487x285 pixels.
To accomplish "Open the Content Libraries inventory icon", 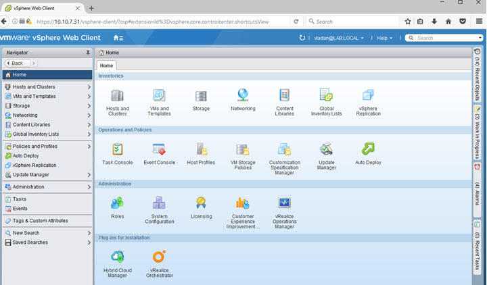I will pyautogui.click(x=284, y=96).
